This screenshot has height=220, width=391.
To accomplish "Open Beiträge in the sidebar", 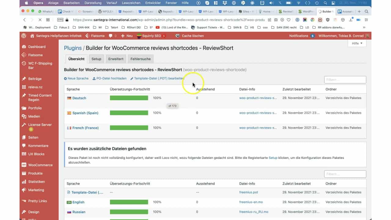I will point(35,79).
